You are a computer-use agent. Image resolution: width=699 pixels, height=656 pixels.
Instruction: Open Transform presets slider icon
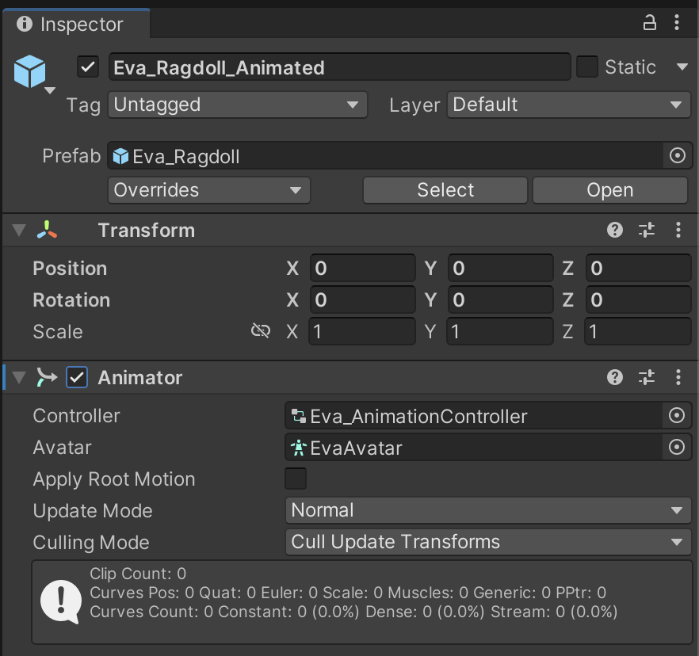[x=647, y=231]
